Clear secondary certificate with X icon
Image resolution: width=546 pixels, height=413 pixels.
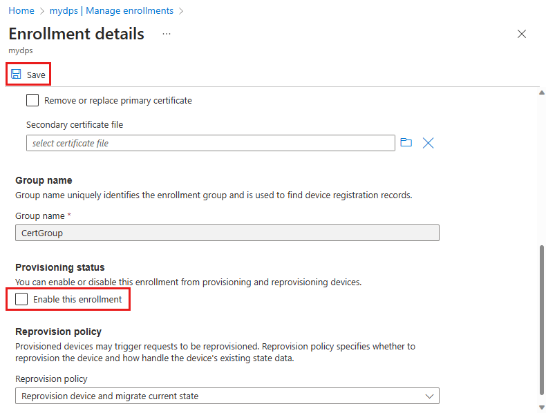click(x=428, y=143)
